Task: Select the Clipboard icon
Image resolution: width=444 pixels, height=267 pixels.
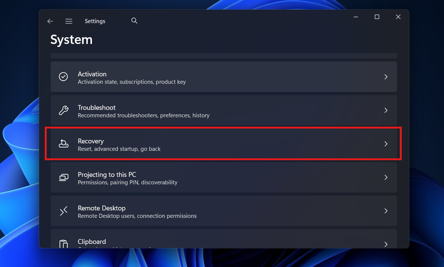Action: (x=63, y=242)
